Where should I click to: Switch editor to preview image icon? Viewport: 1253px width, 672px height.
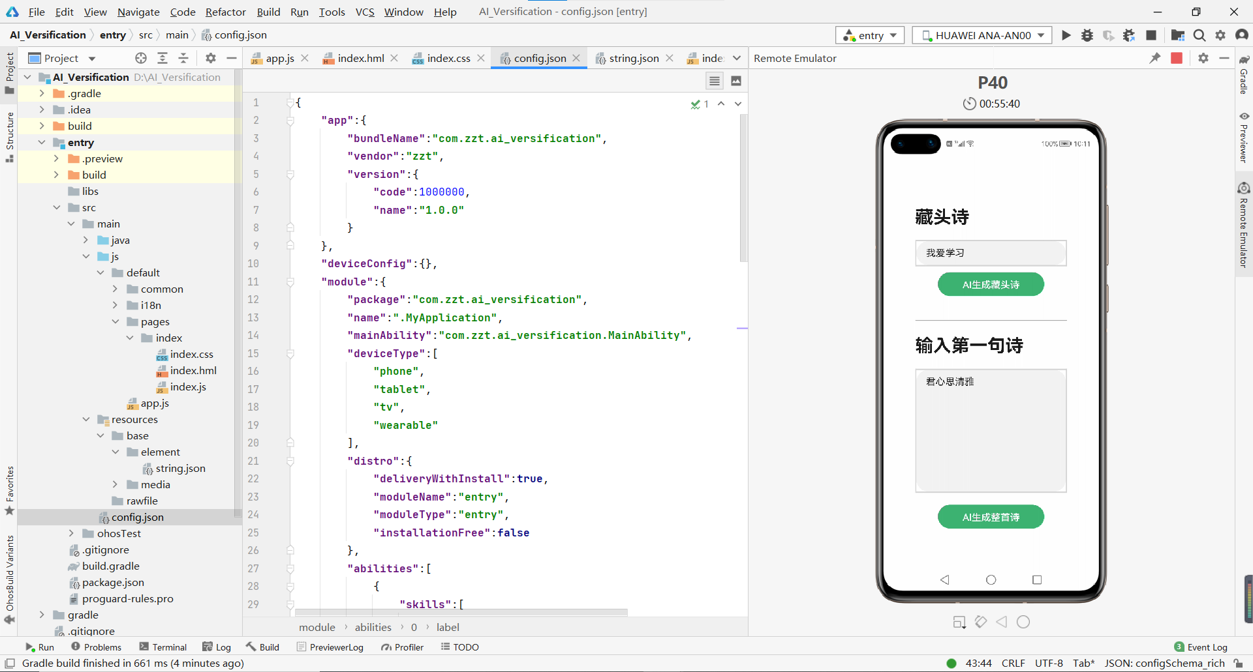coord(736,81)
